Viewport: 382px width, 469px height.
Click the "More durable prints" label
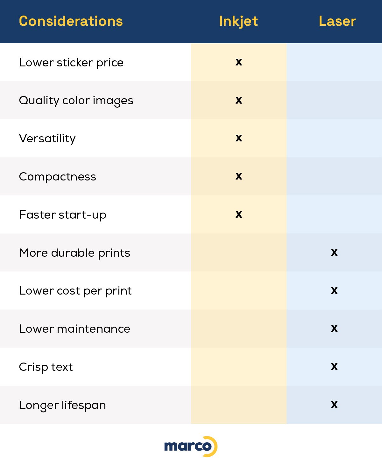[75, 253]
